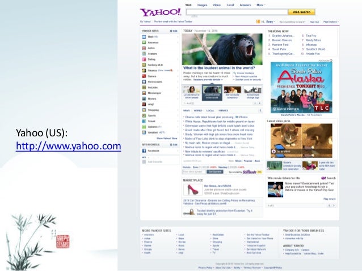This screenshot has height=271, width=362.
Task: Open the Horoscopes icon
Action: tap(144, 81)
